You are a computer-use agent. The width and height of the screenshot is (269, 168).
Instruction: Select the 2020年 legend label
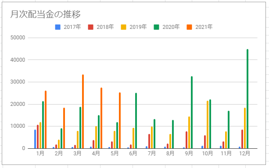[x=171, y=27]
